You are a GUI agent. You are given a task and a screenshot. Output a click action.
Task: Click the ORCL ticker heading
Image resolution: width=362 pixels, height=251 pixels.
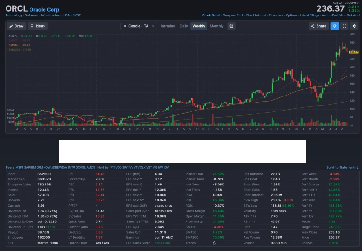click(16, 9)
